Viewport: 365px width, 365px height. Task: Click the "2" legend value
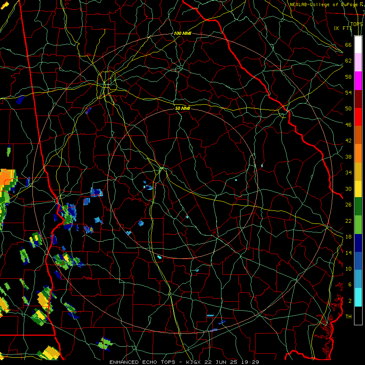coord(350,301)
